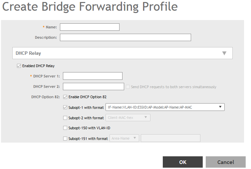Collapse the DHCP Relay section arrow
Viewport: 251px width, 169px height.
(x=224, y=53)
